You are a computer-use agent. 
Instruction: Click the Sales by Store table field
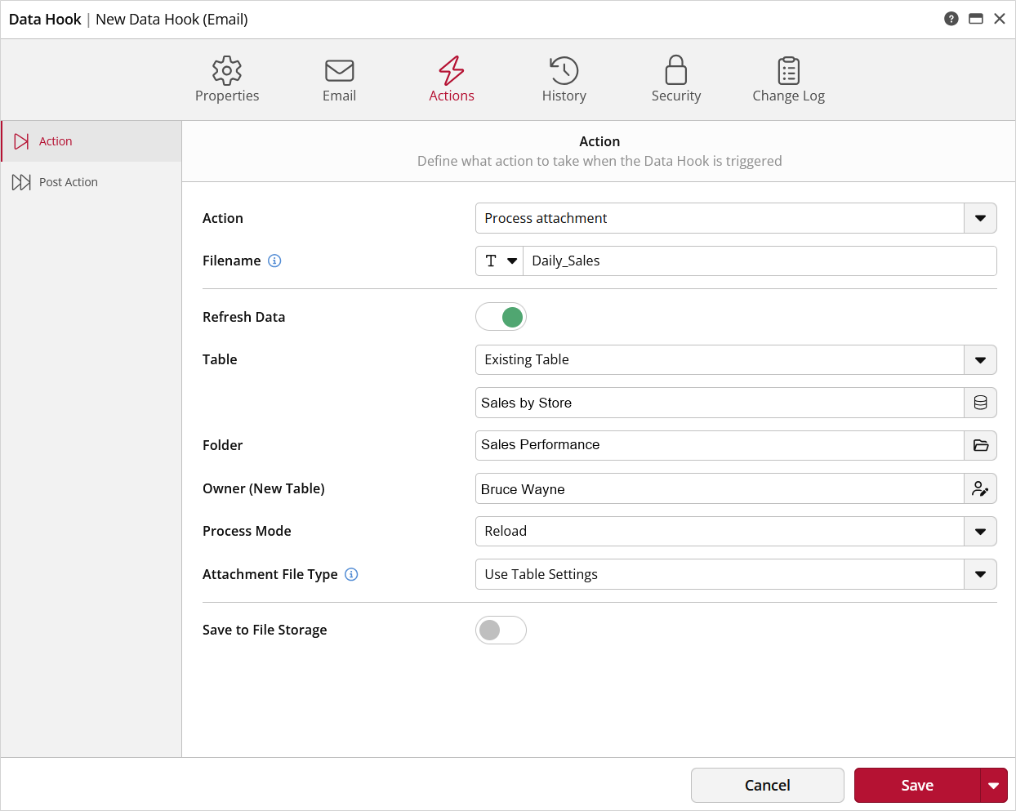pyautogui.click(x=720, y=403)
